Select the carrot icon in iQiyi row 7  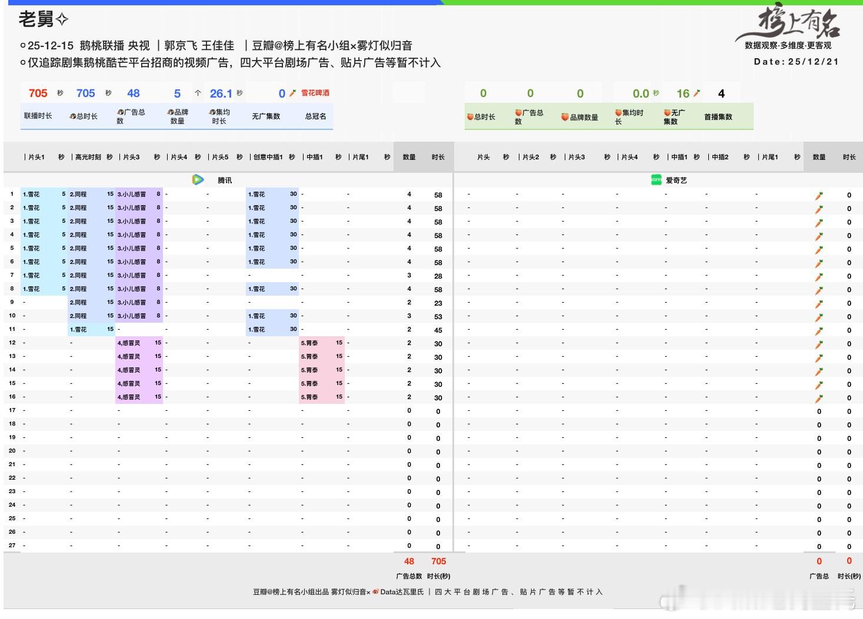(819, 276)
